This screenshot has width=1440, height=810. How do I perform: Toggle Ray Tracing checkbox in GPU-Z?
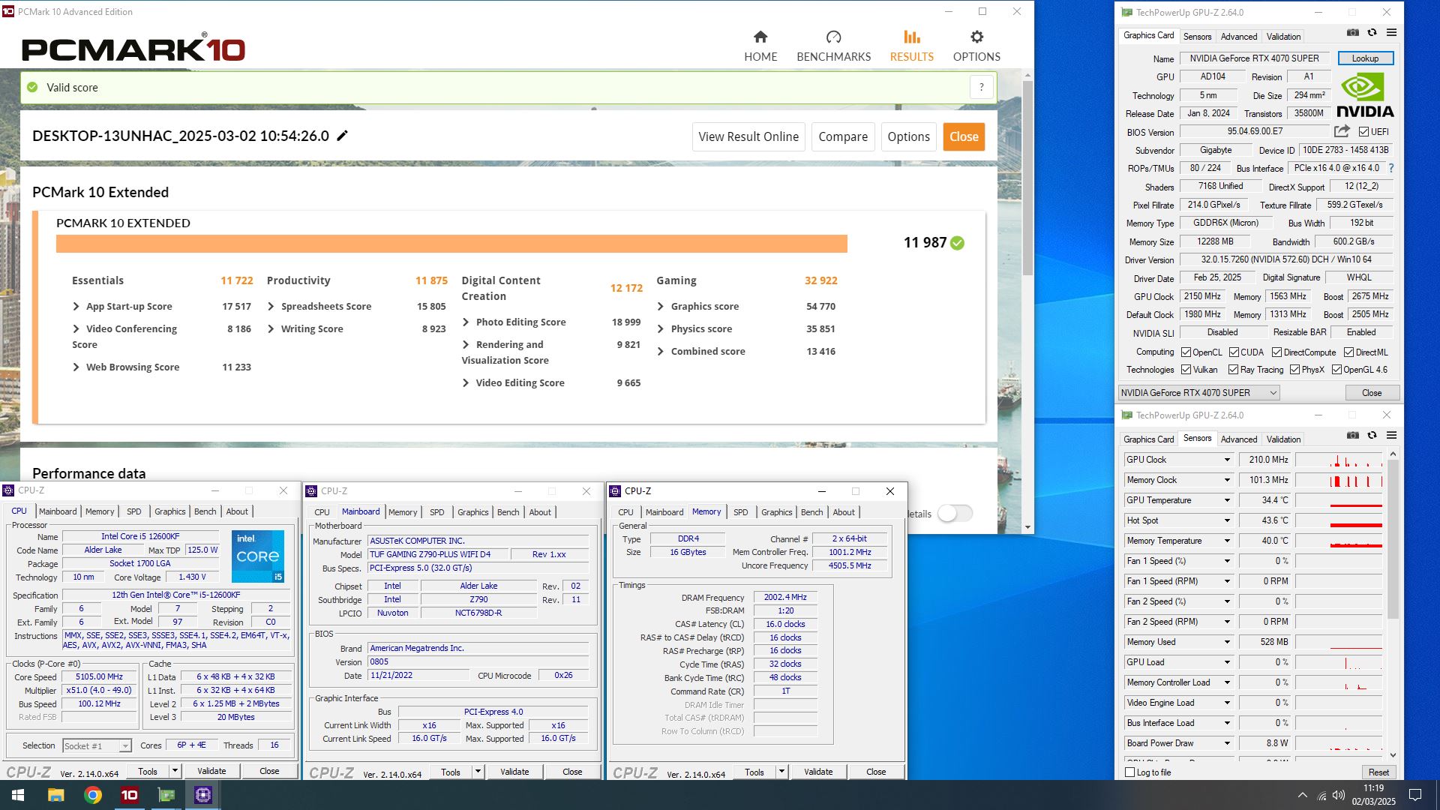[x=1233, y=370]
